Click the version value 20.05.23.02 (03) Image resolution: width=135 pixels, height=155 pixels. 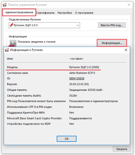[79, 84]
